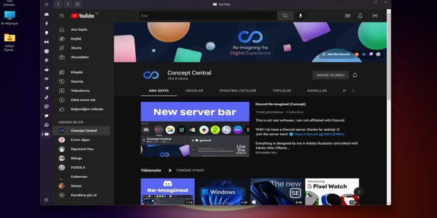Open the window hamburger menu in title bar

[47, 5]
